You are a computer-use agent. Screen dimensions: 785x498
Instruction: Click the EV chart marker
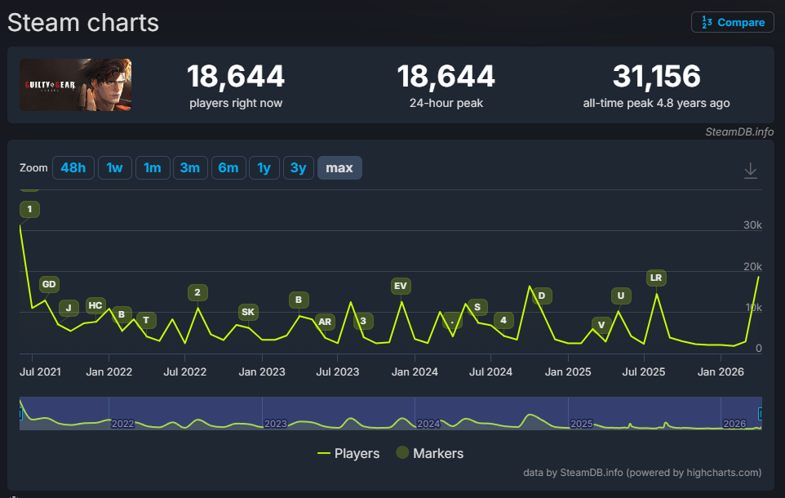(x=401, y=286)
